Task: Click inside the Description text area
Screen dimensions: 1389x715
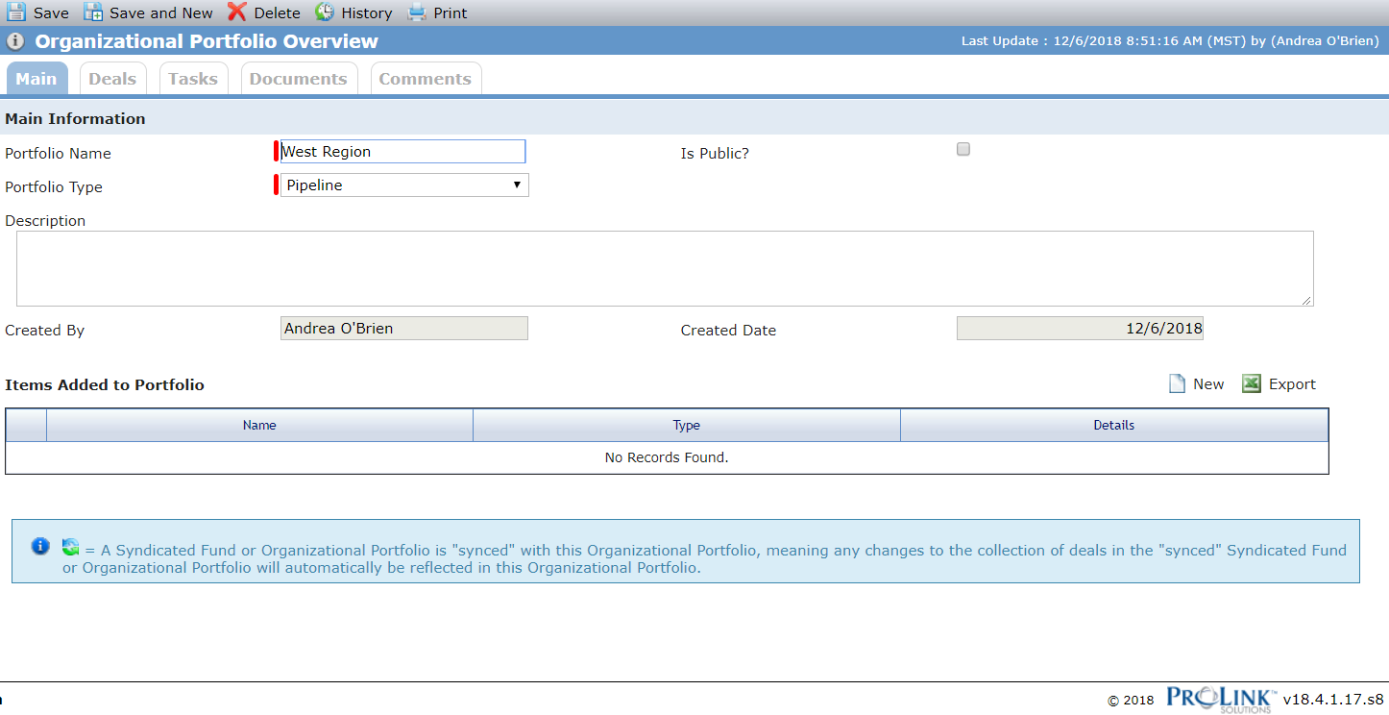Action: pyautogui.click(x=665, y=268)
